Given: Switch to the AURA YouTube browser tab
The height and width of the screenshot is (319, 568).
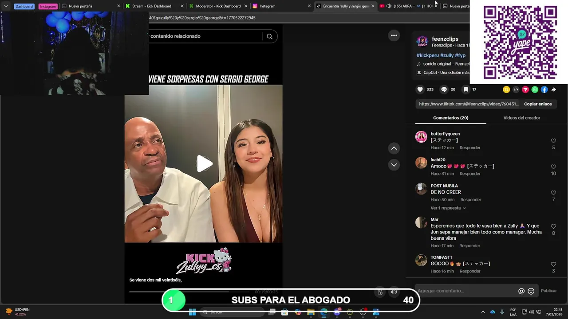Looking at the screenshot, I should click(x=408, y=6).
